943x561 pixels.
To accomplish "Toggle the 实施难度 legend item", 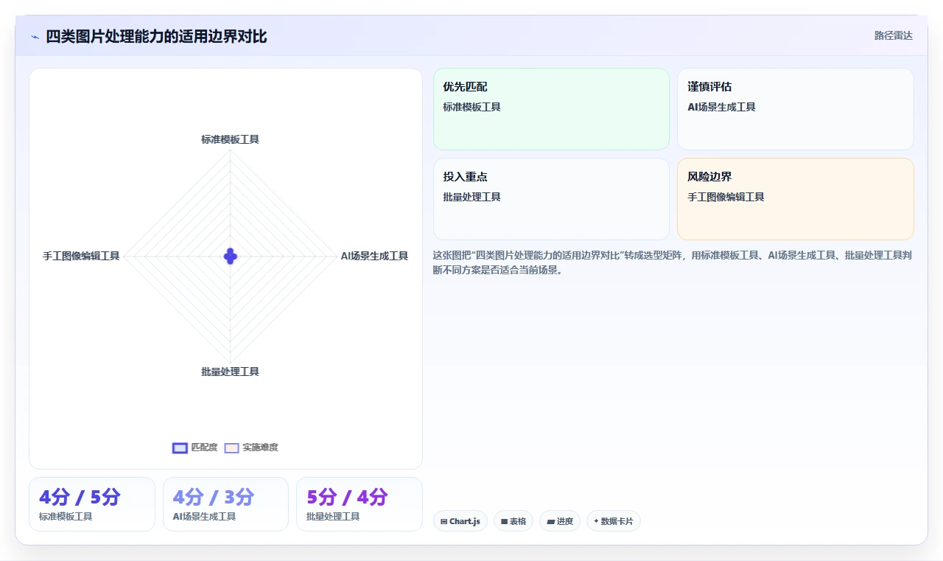I will (251, 447).
